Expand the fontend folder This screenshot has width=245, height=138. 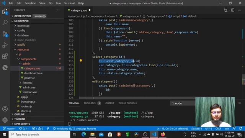click(27, 83)
